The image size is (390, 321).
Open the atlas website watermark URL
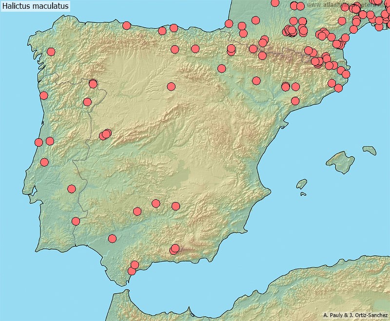[349, 5]
